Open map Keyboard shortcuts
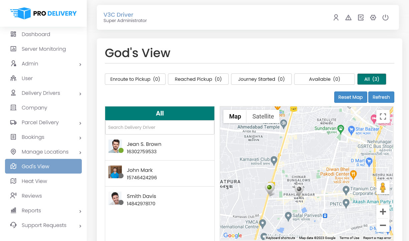Screen dimensions: 409x241 click(x=280, y=238)
